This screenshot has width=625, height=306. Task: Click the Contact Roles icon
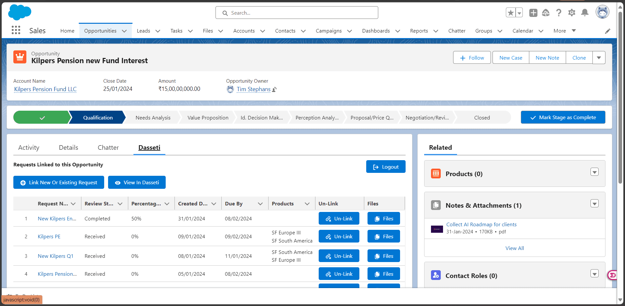coord(436,275)
